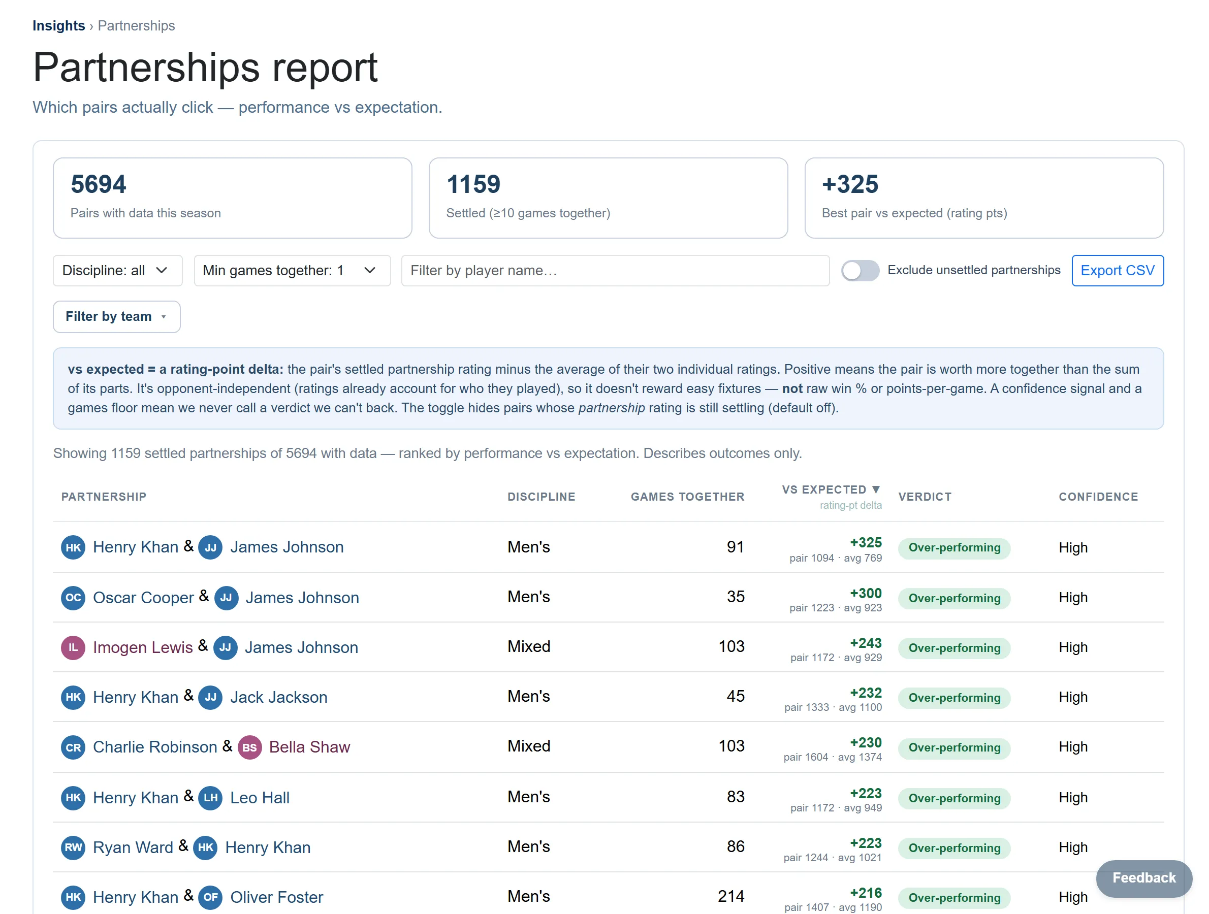Click games count 214 in Oliver Foster row
The image size is (1209, 914).
(731, 896)
